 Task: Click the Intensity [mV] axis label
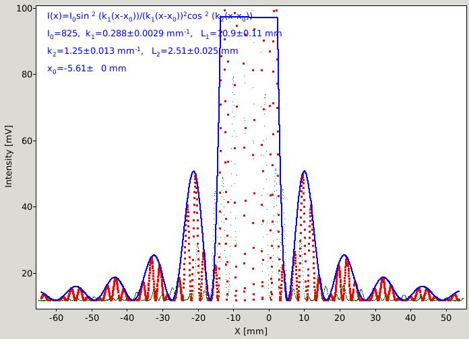point(9,157)
